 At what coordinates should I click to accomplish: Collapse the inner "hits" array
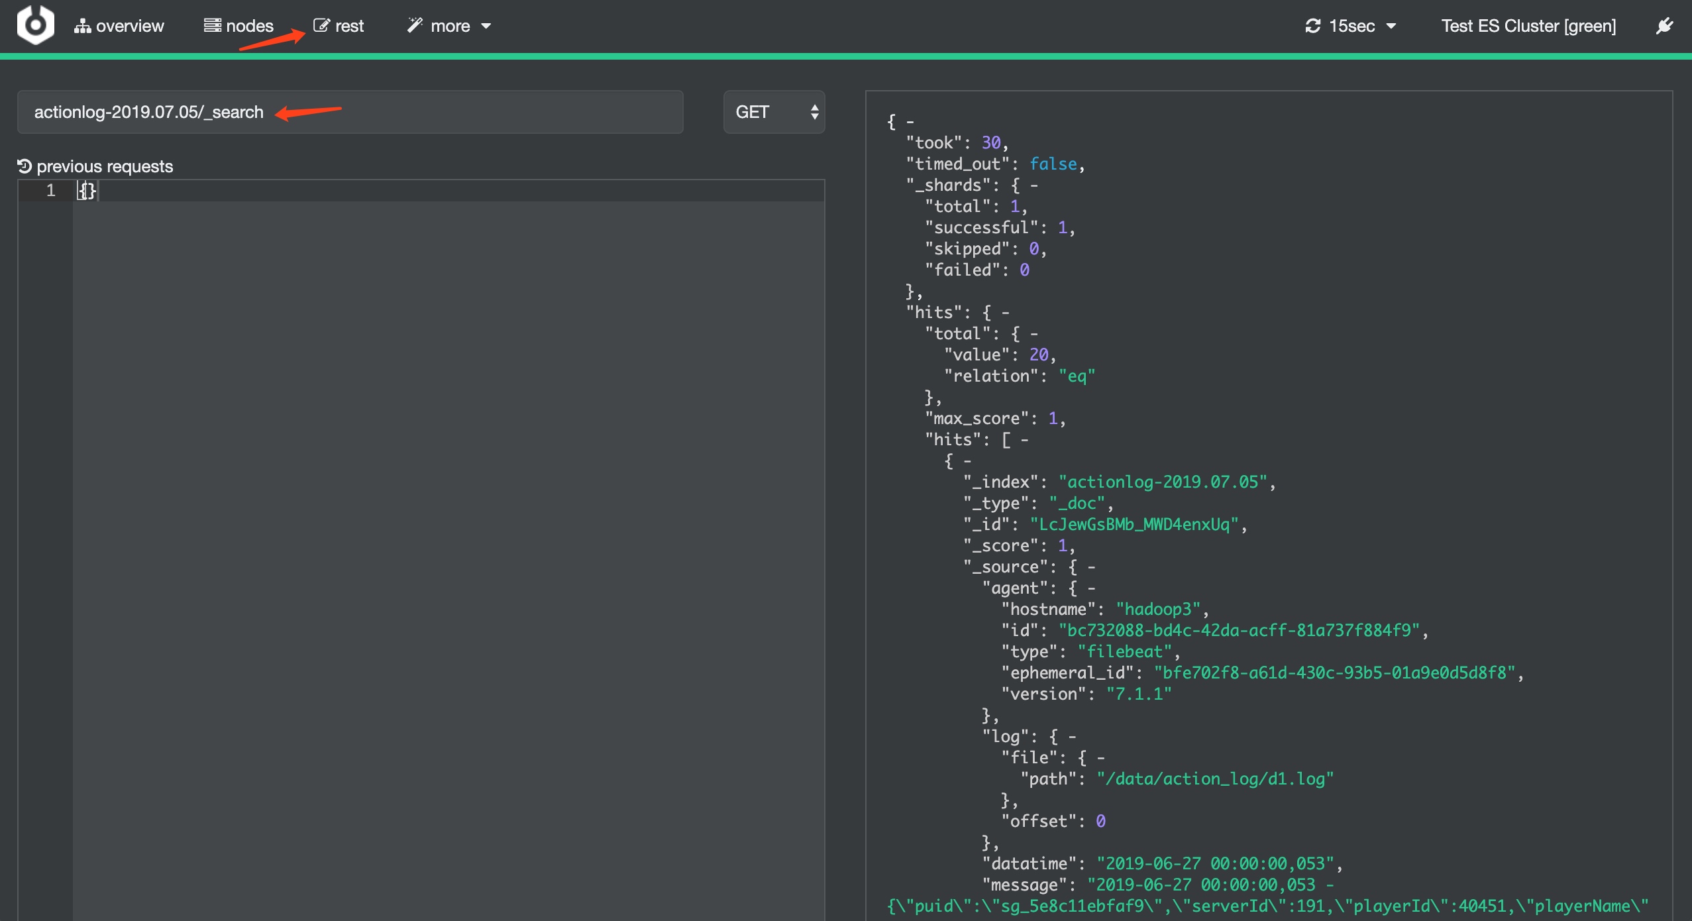[1025, 440]
